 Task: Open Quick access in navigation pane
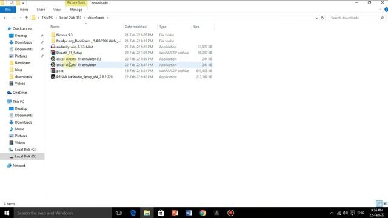(x=22, y=28)
